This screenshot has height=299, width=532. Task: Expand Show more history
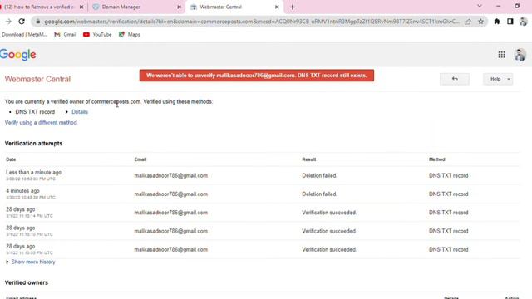pyautogui.click(x=33, y=262)
